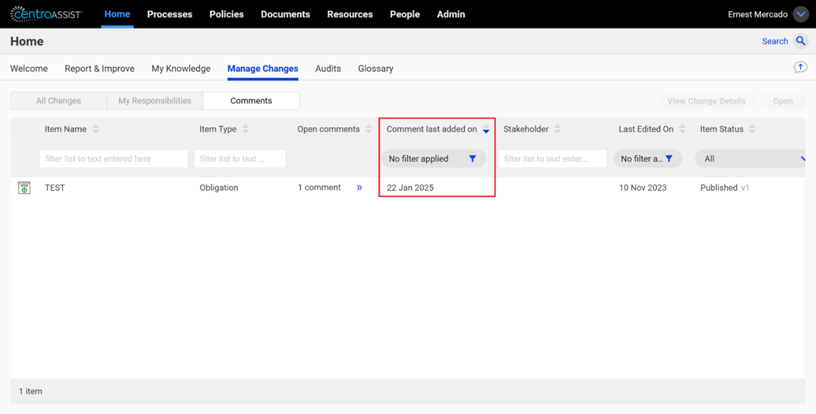Click the Obligation item type cell
The width and height of the screenshot is (816, 414).
click(x=219, y=187)
